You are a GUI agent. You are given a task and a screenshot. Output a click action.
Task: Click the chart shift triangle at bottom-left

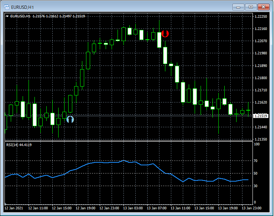[x=6, y=204]
